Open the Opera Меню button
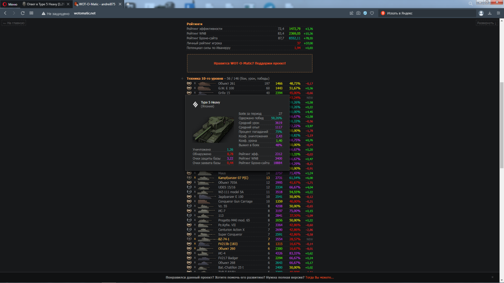This screenshot has width=504, height=283. 10,4
